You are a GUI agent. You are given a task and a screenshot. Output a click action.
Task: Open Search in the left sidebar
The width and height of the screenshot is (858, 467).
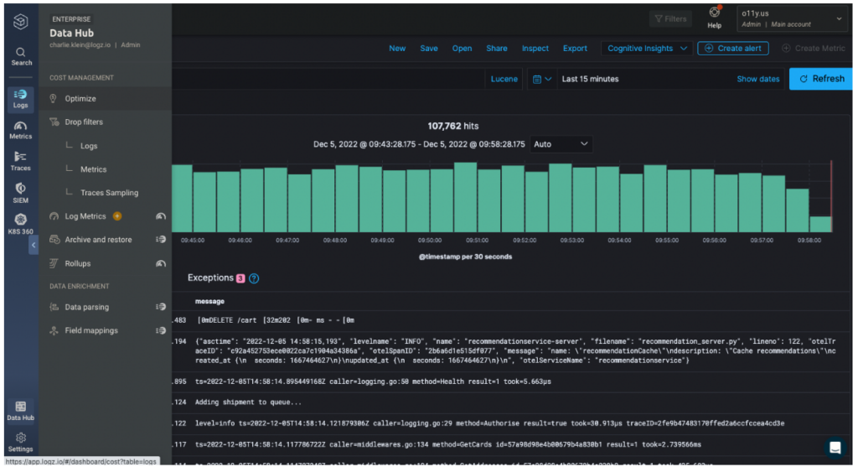pos(21,56)
